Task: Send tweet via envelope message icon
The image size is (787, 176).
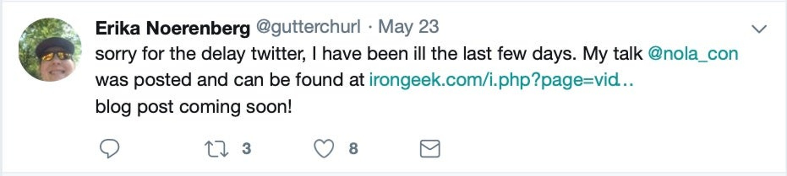Action: (x=430, y=149)
